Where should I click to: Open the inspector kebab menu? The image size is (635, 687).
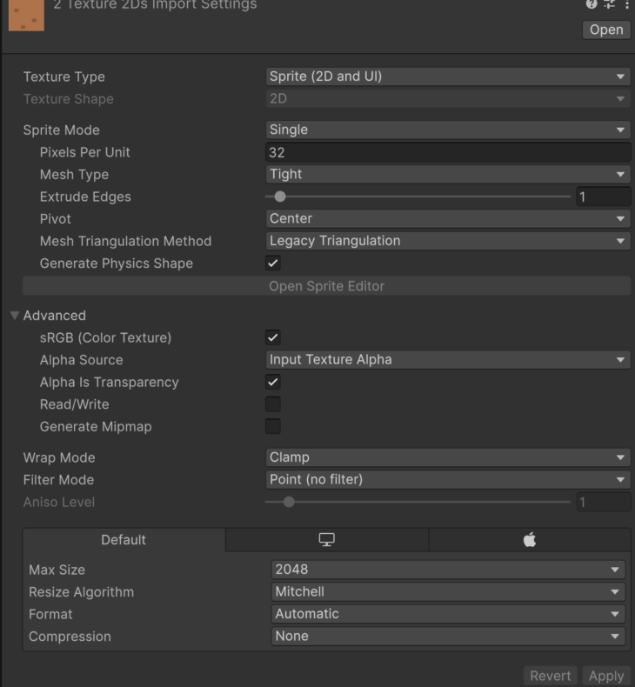[x=626, y=4]
